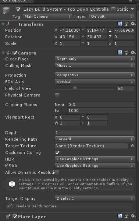Open the Tag dropdown showing MainCamera

point(47,17)
